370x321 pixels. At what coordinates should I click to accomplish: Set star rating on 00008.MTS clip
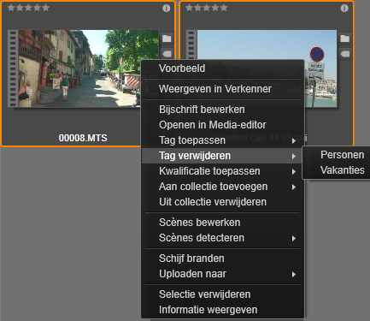pyautogui.click(x=28, y=8)
